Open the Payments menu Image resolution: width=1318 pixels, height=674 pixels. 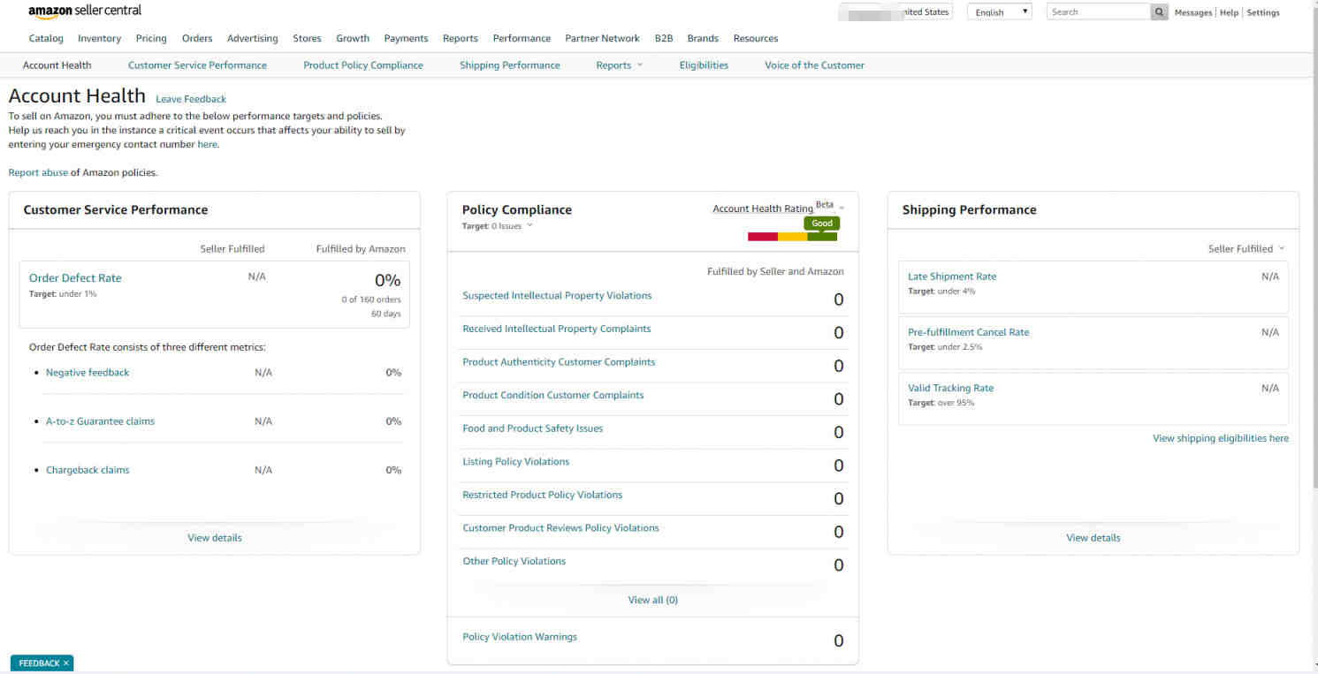(406, 39)
